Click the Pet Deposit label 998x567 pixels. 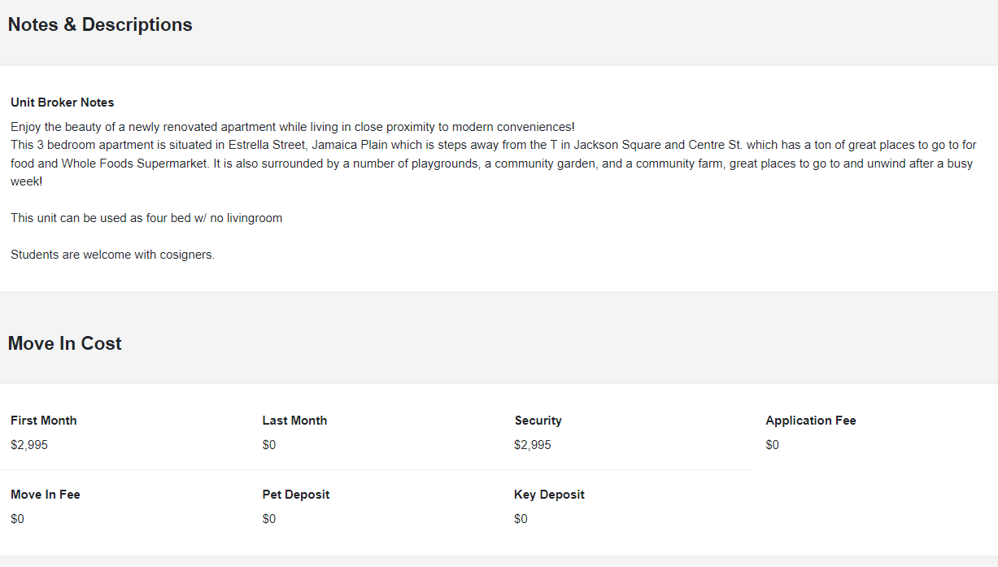click(296, 495)
